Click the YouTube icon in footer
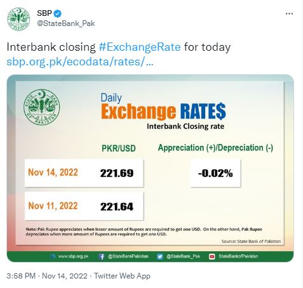Screen dimensions: 303x288 tap(212, 256)
